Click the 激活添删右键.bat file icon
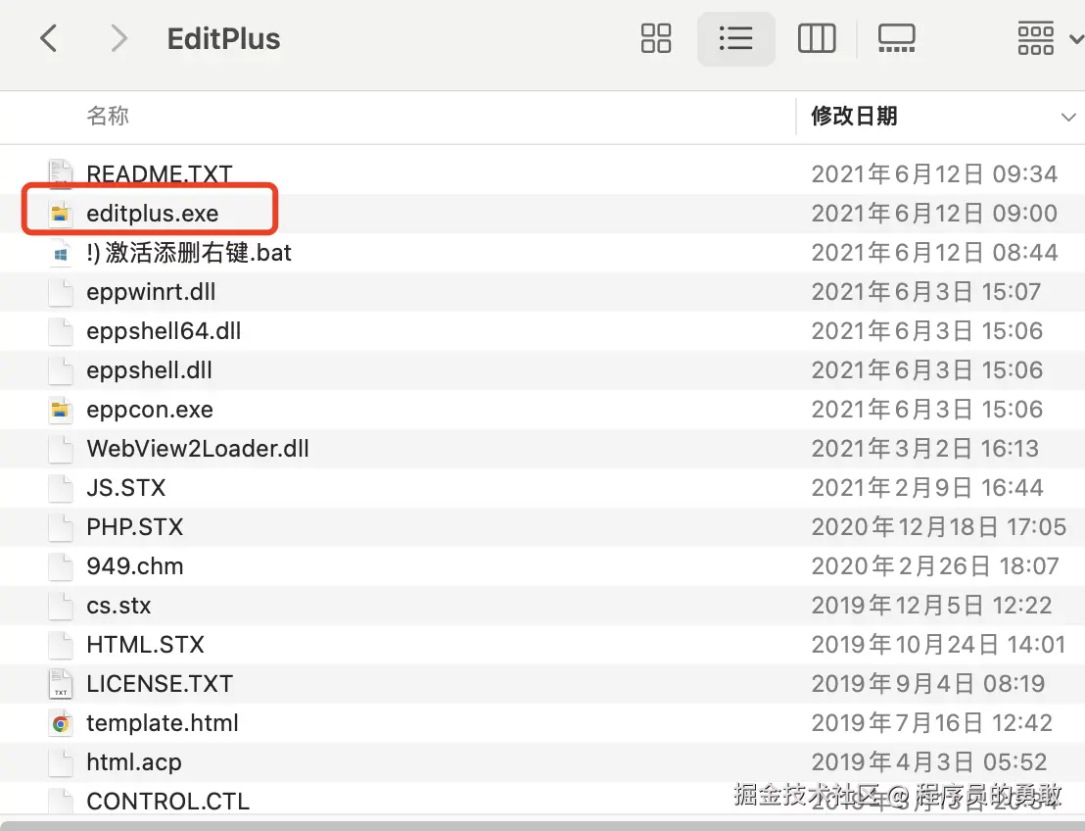This screenshot has width=1085, height=831. pos(61,254)
